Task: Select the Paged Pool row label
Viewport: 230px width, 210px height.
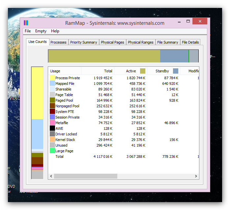Action: (x=64, y=100)
